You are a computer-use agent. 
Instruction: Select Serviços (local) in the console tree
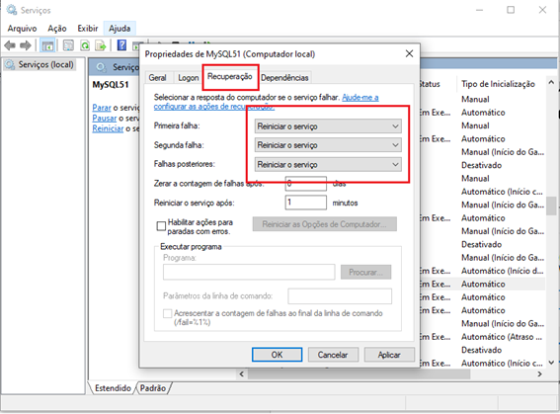coord(40,64)
